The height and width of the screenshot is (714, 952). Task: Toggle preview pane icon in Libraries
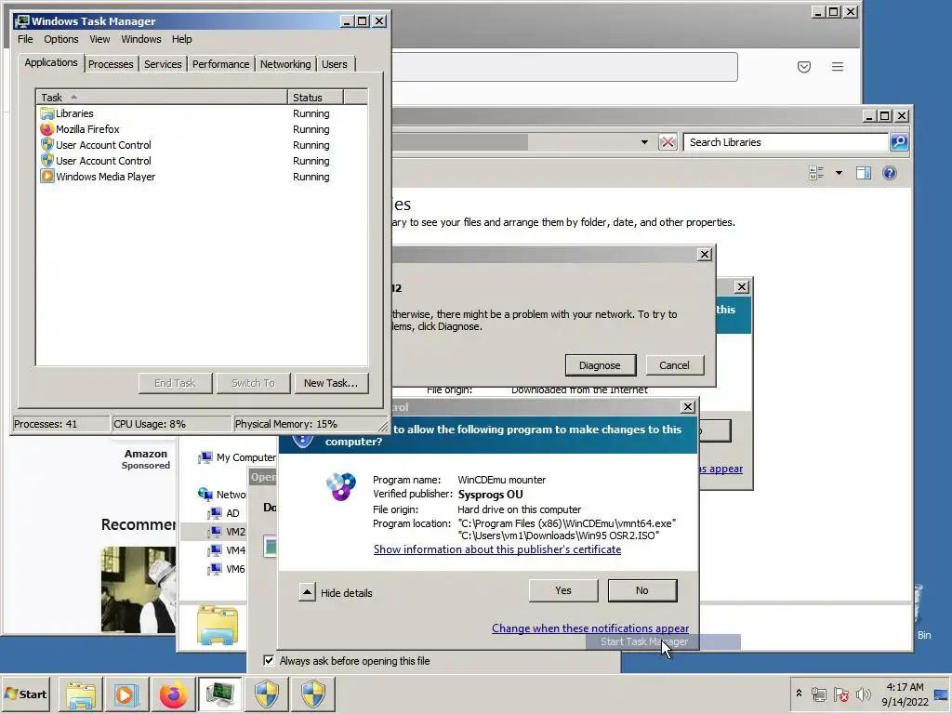pyautogui.click(x=864, y=173)
